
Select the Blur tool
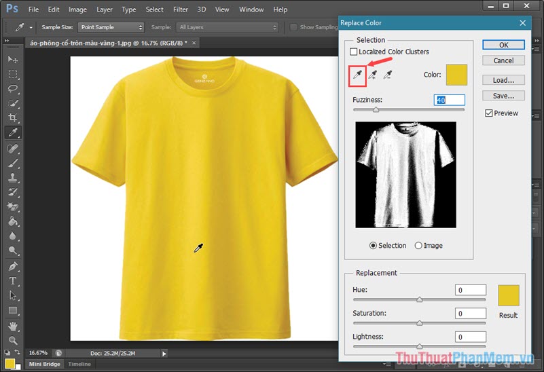(x=13, y=236)
